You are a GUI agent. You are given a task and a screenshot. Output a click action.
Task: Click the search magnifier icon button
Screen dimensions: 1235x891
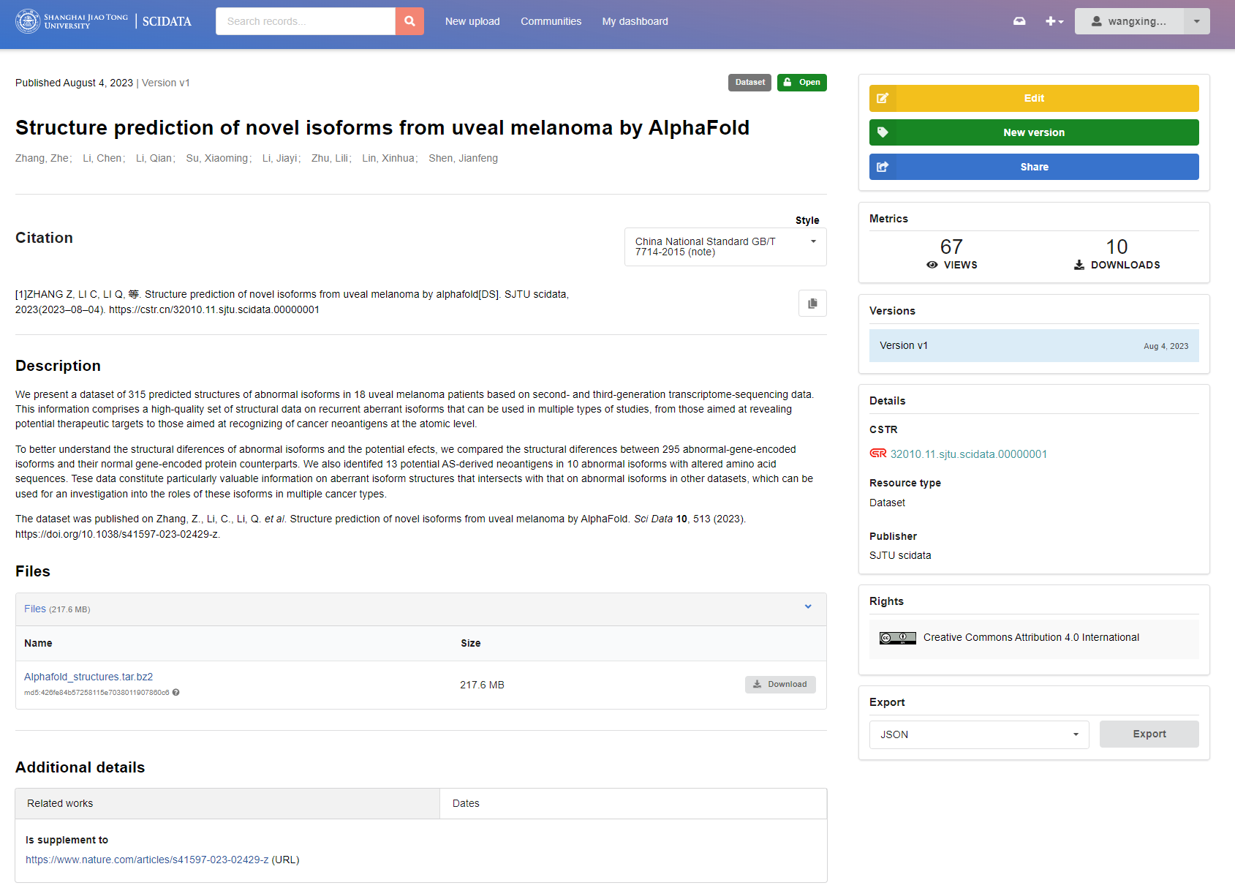tap(409, 21)
